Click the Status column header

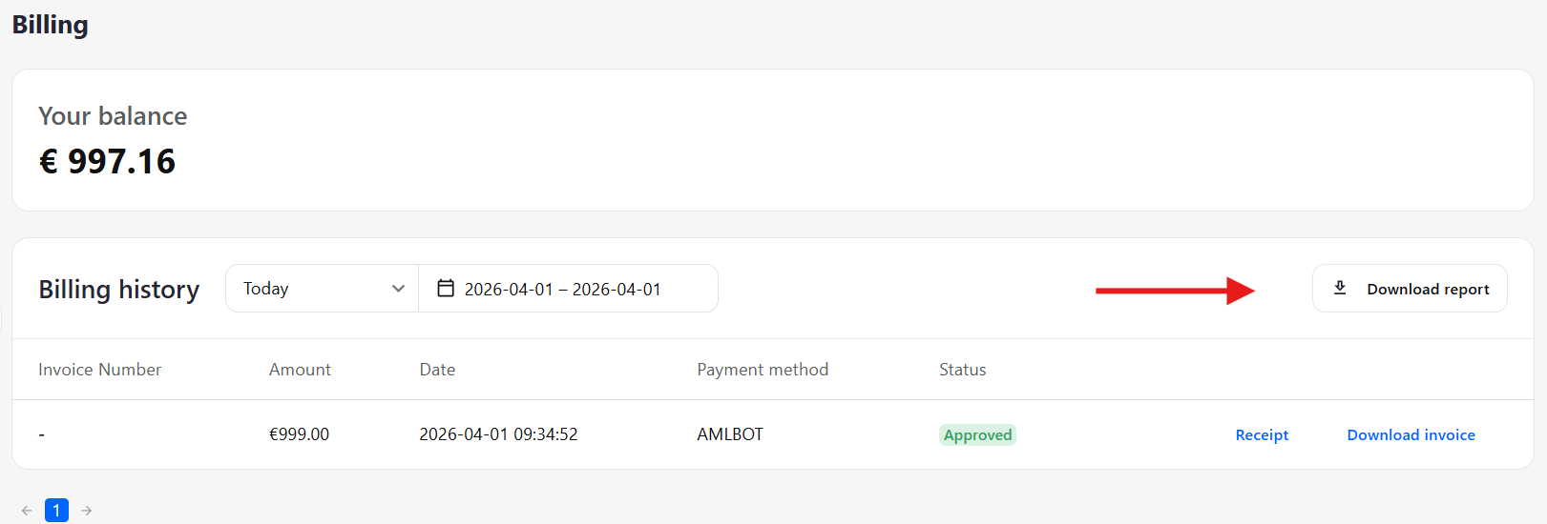pos(962,370)
